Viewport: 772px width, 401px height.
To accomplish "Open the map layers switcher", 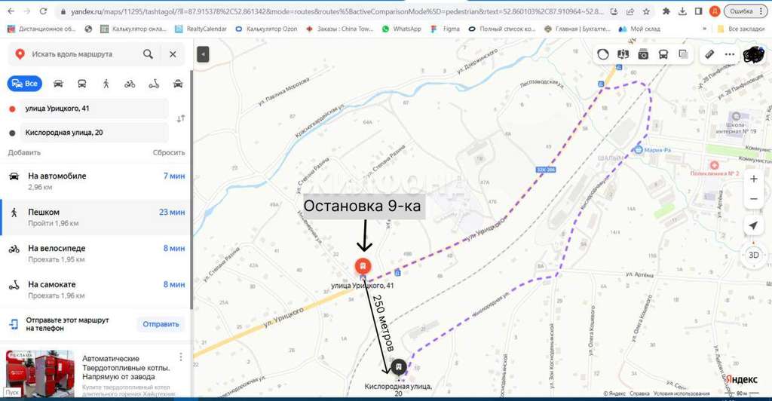I will pos(683,54).
